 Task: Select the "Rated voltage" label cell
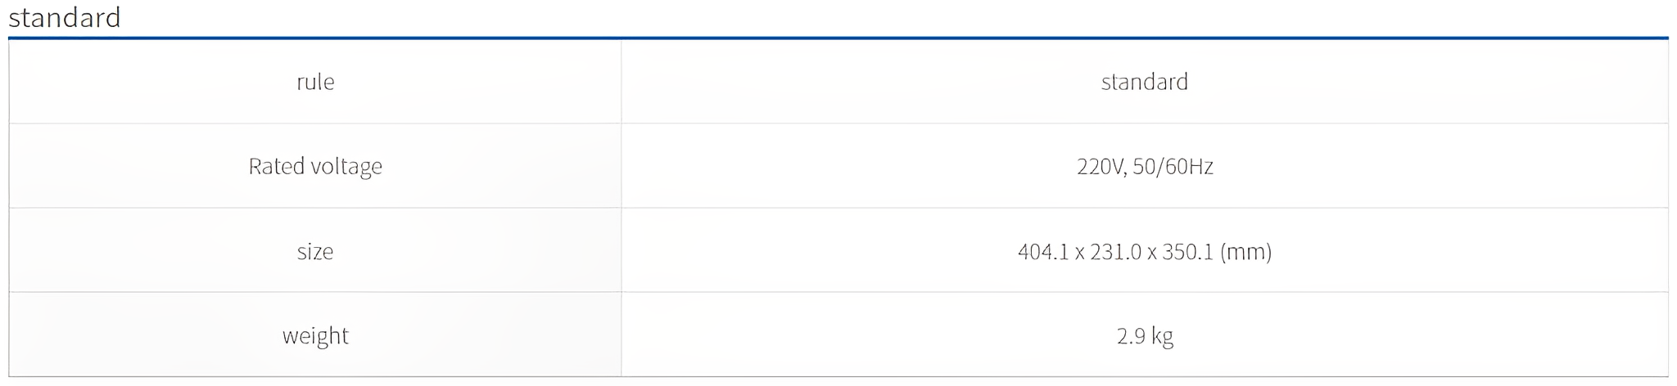(x=315, y=167)
